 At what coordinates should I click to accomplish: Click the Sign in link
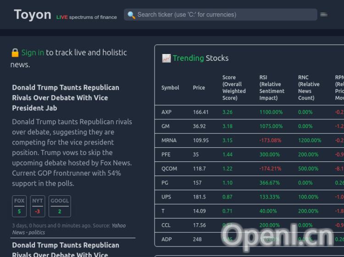tap(33, 53)
